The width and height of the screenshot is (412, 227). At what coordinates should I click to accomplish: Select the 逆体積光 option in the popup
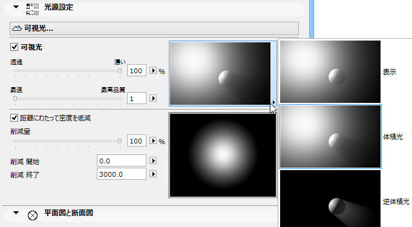click(344, 199)
